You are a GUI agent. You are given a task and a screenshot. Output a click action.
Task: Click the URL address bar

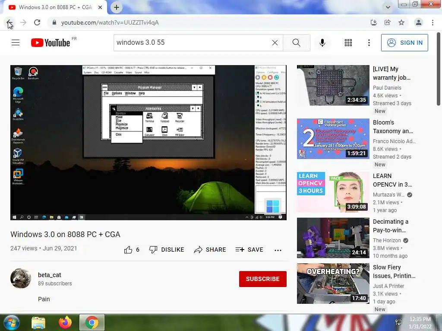(x=208, y=22)
